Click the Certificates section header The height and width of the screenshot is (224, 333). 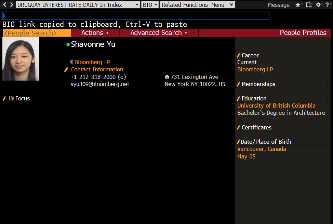click(x=256, y=127)
